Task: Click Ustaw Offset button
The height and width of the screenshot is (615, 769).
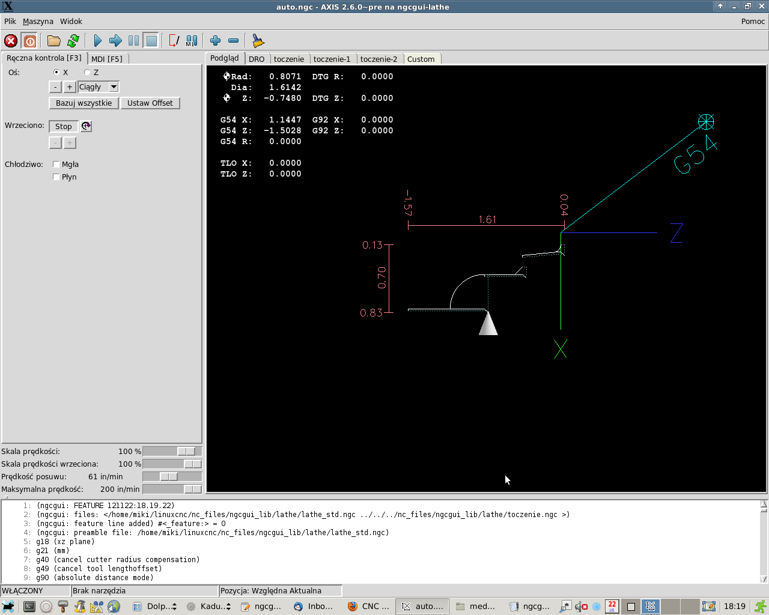Action: (x=150, y=103)
